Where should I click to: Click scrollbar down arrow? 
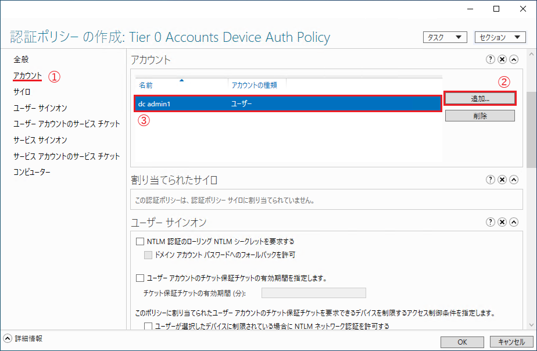[x=531, y=325]
